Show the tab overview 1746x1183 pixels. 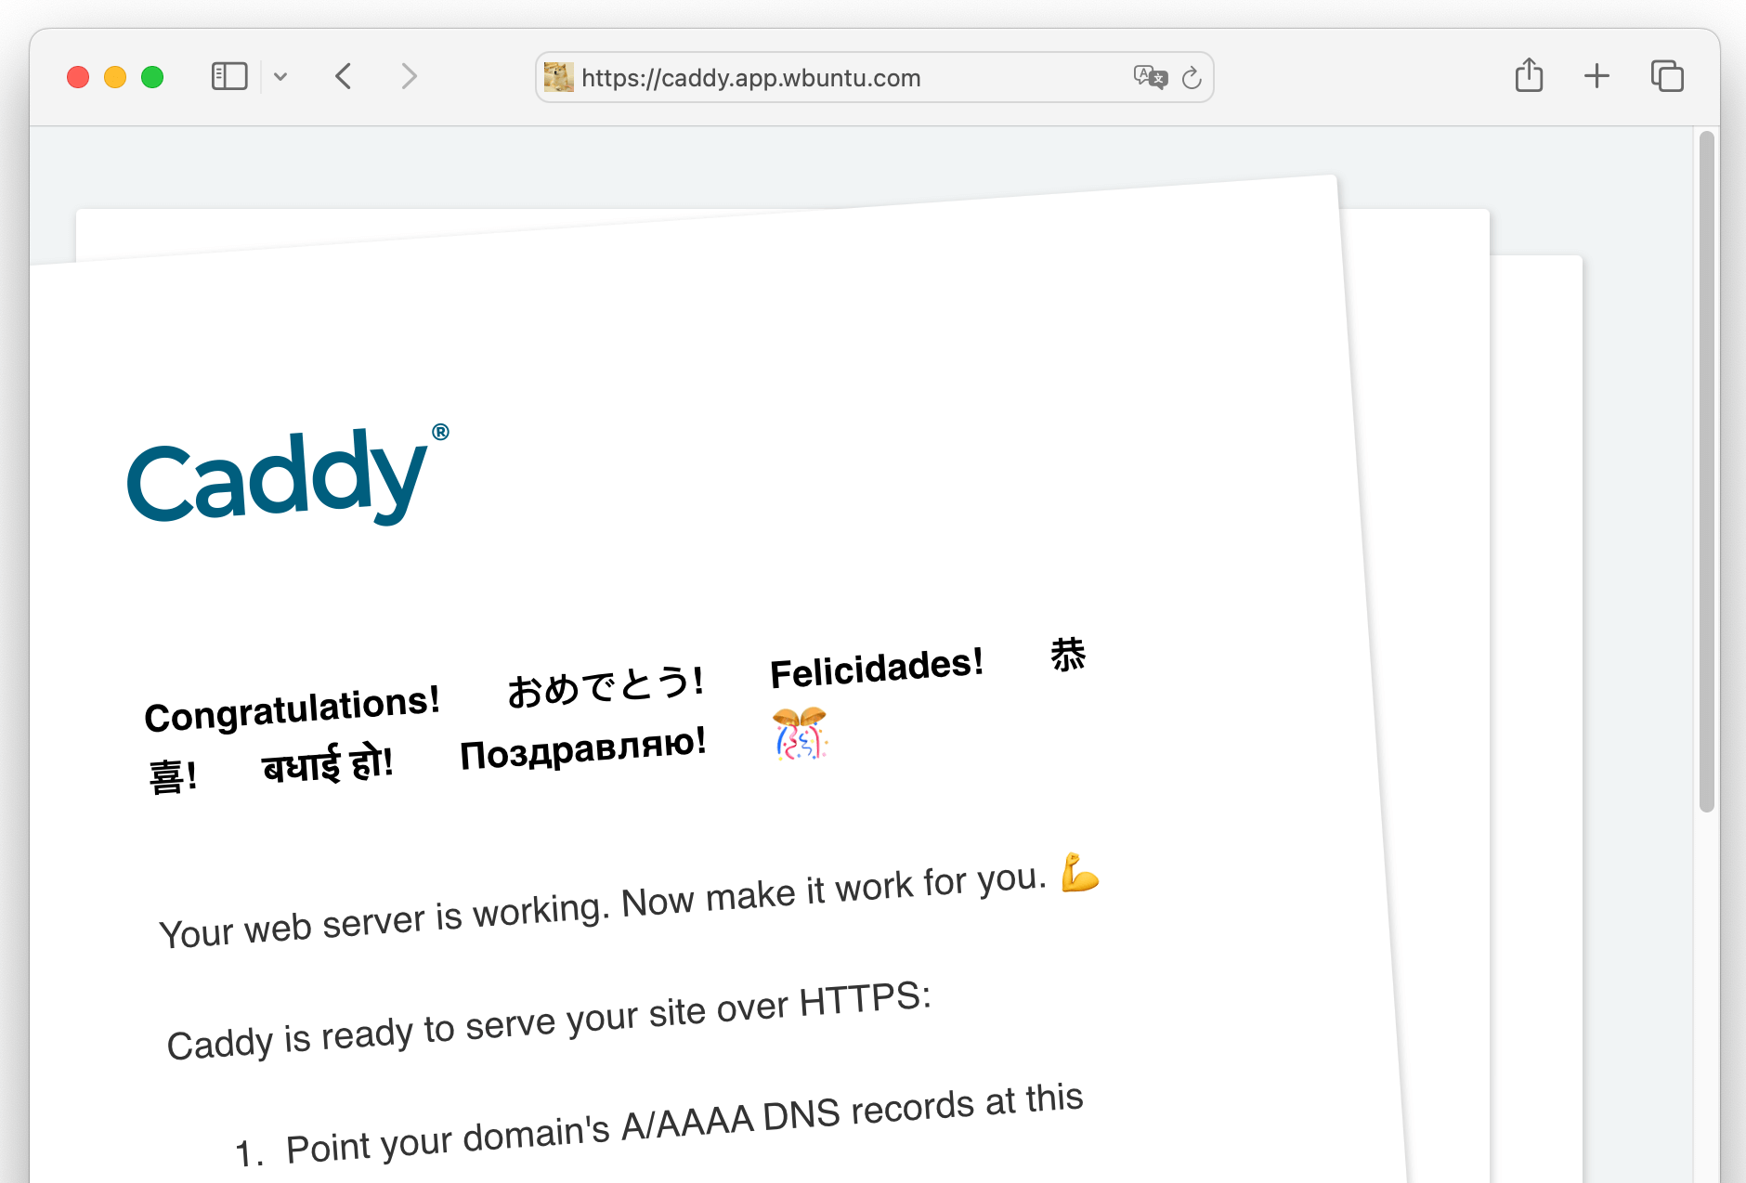tap(1667, 76)
